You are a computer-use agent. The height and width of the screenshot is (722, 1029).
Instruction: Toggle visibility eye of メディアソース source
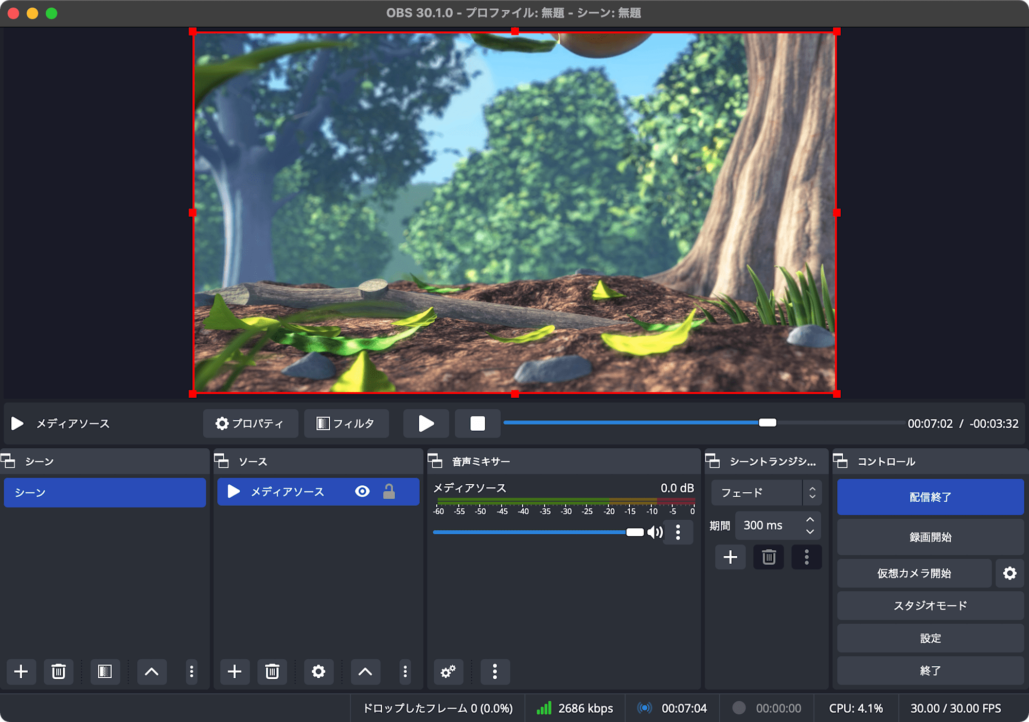point(362,491)
